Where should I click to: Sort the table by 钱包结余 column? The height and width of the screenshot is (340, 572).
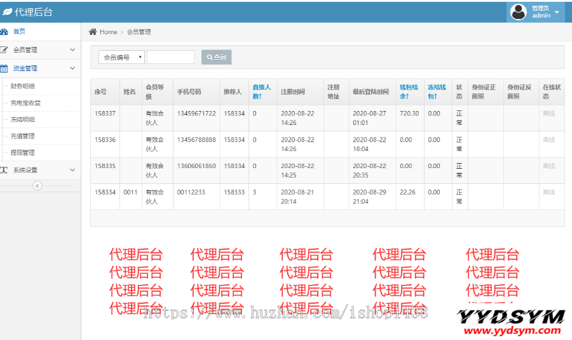(409, 91)
